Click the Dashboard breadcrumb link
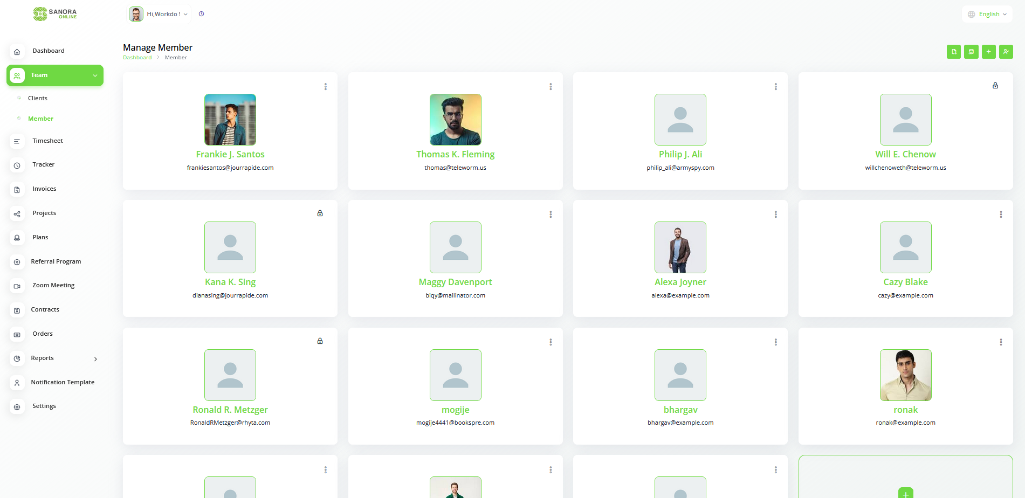1025x498 pixels. [137, 58]
